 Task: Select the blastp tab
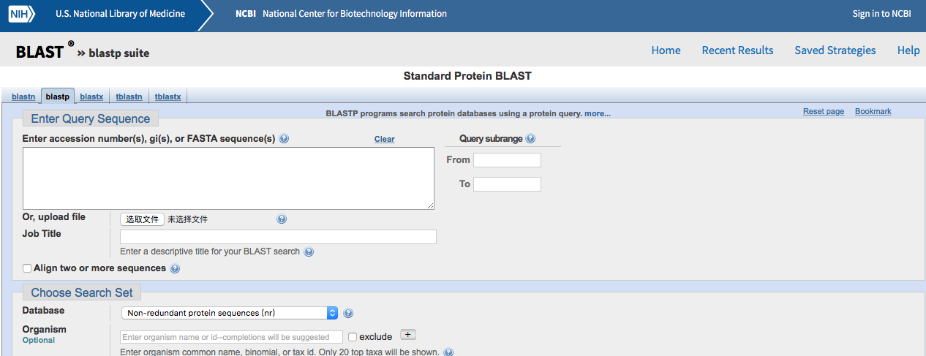point(57,96)
